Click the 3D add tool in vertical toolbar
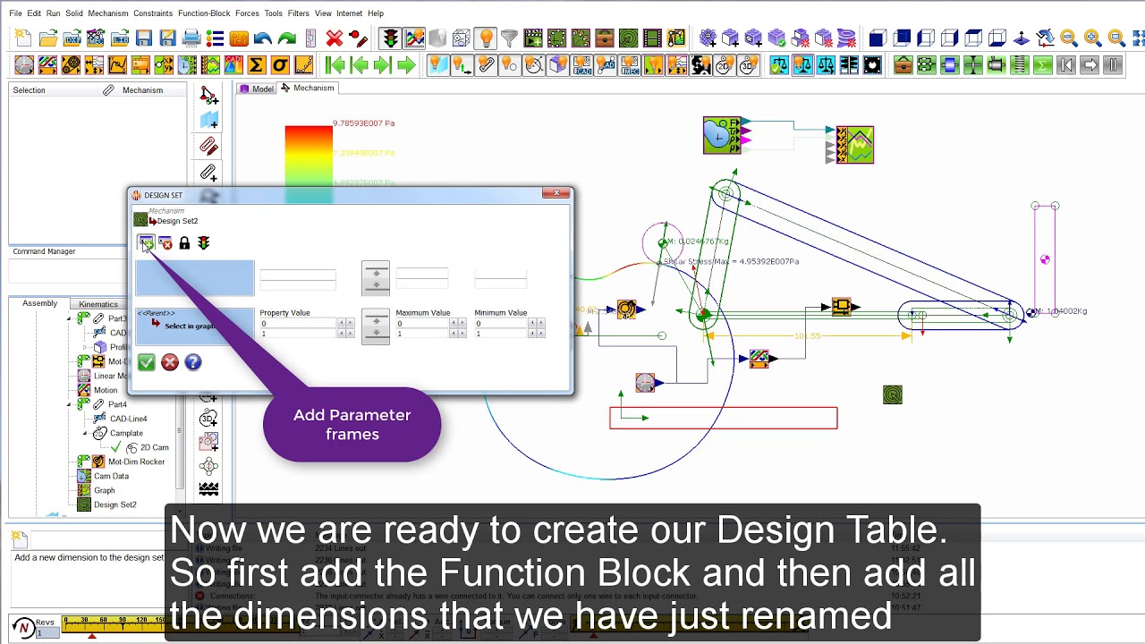 pos(208,418)
